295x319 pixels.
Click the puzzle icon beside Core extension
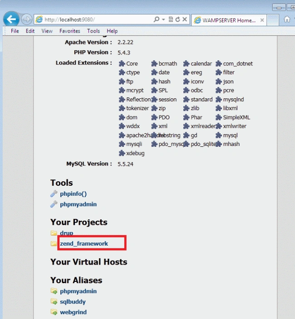122,63
